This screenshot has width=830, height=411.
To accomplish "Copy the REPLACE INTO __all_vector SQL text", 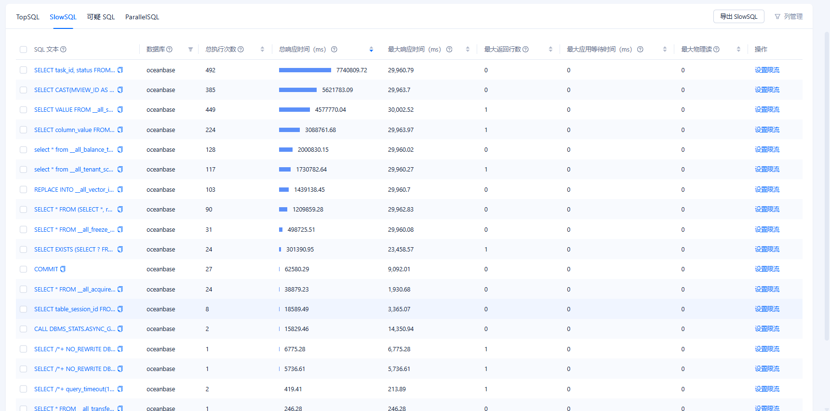I will (x=120, y=190).
